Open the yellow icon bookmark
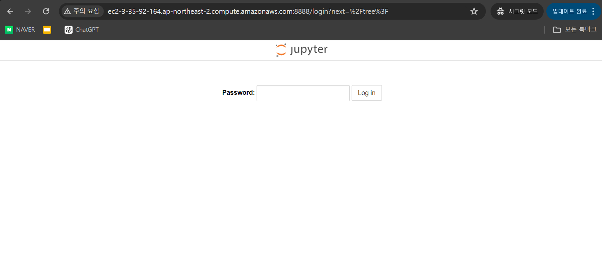The height and width of the screenshot is (253, 602). point(47,29)
